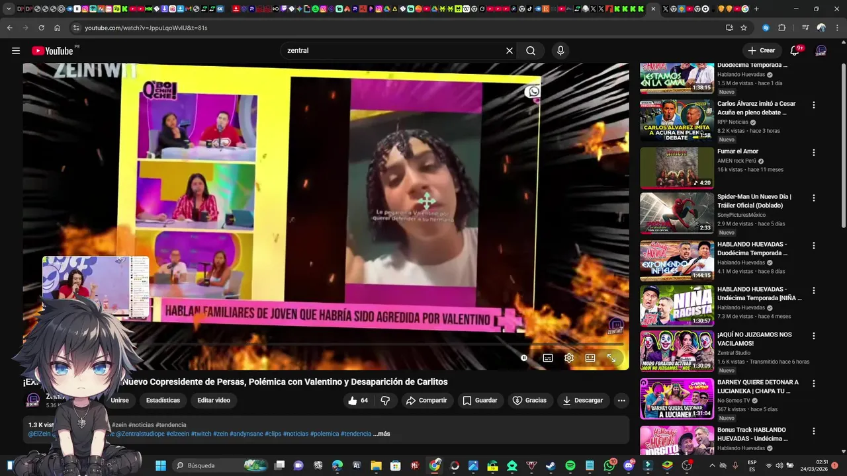Open the media control music-note icon in the toolbar
Viewport: 847px width, 476px height.
click(805, 28)
